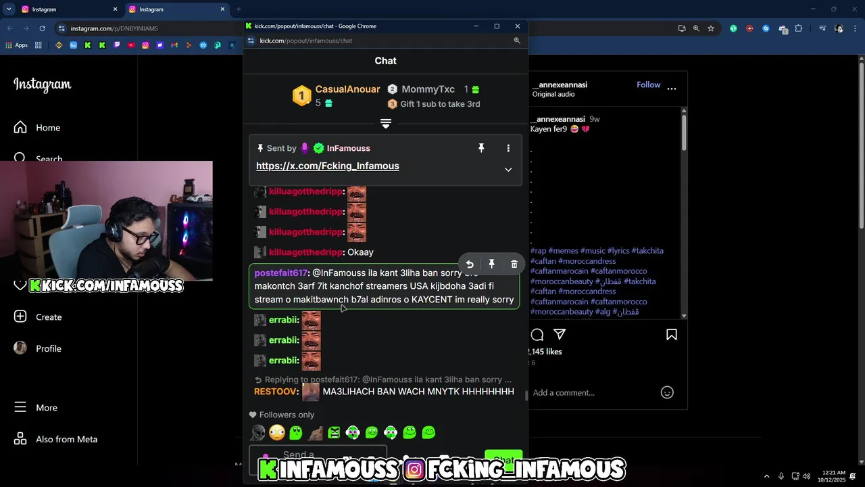Viewport: 865px width, 487px height.
Task: Expand the pinned message chevron
Action: pyautogui.click(x=508, y=170)
